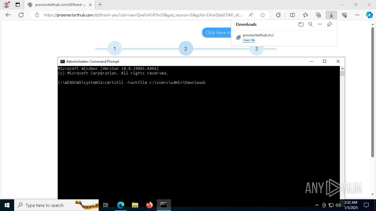
Task: Restore down the Edge browser window
Action: 355,5
